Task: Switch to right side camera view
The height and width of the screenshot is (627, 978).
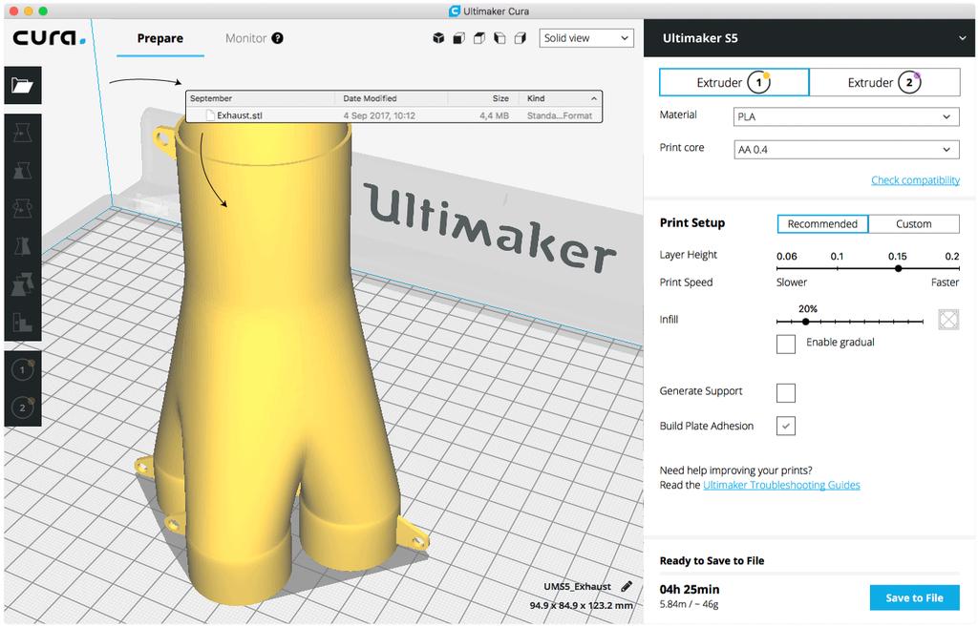Action: (521, 38)
